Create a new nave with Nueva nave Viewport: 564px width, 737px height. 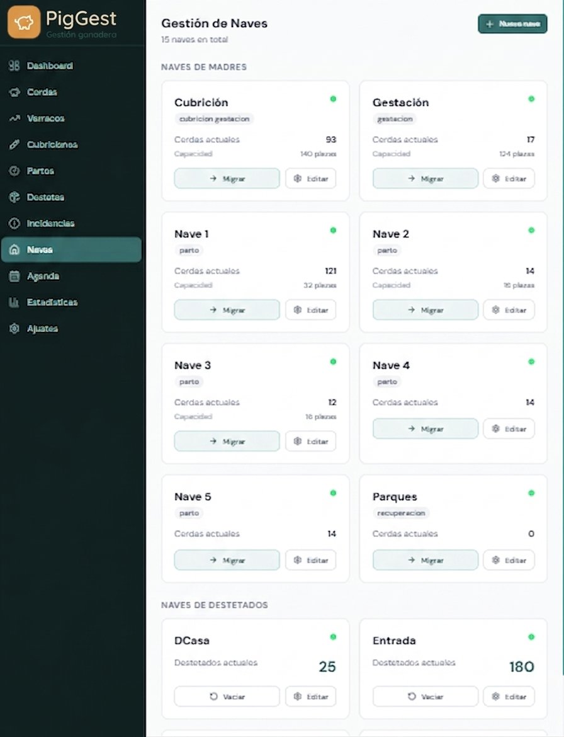[x=512, y=24]
